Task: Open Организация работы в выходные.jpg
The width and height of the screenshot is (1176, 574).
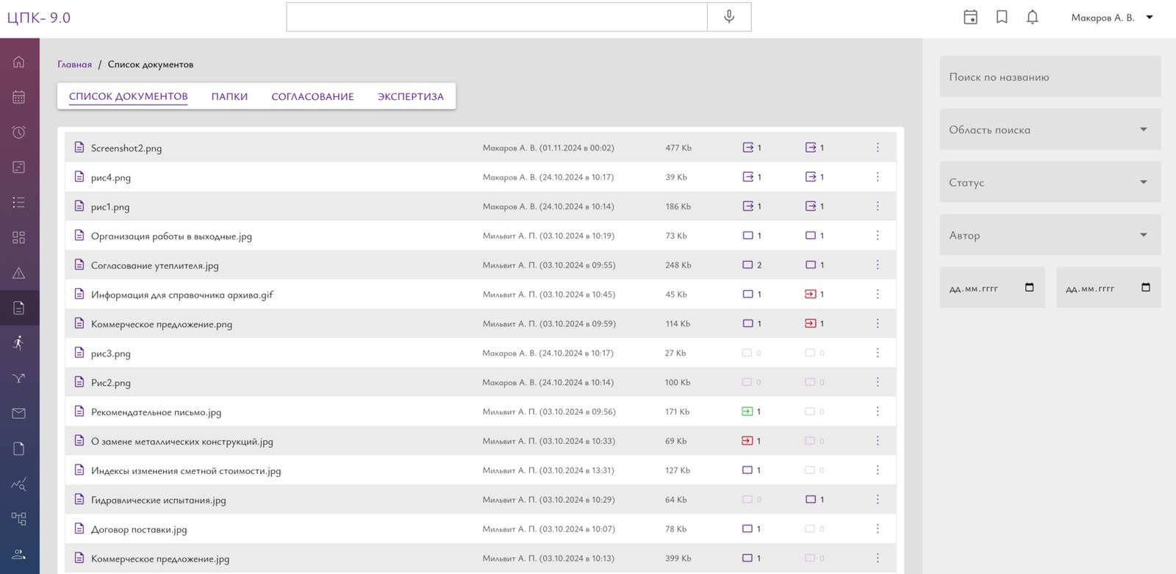Action: pyautogui.click(x=171, y=236)
